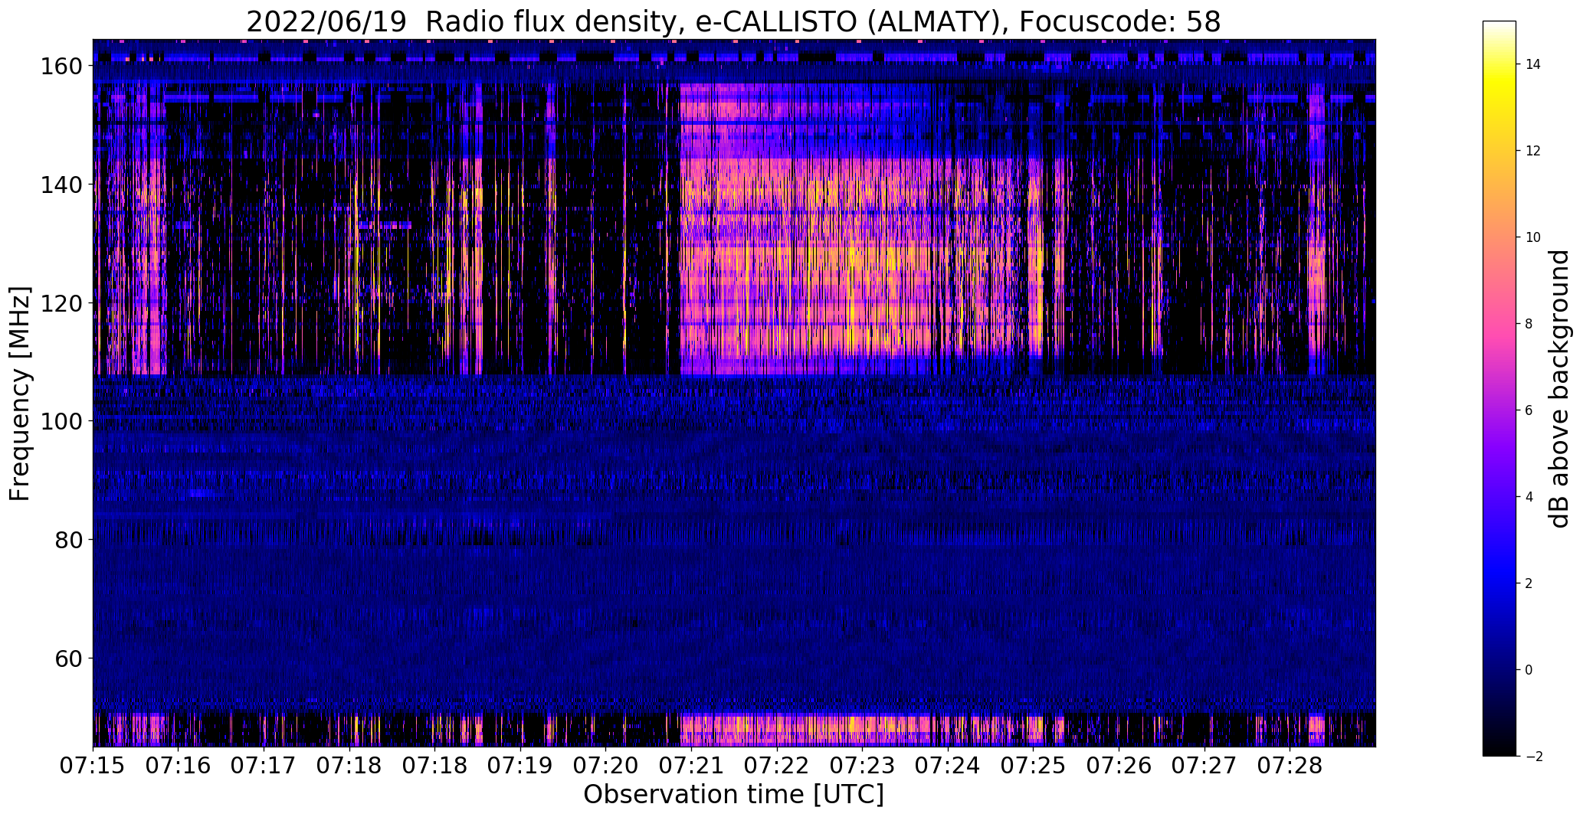1583x817 pixels.
Task: Click the 160 MHz frequency tick label
Action: click(61, 67)
